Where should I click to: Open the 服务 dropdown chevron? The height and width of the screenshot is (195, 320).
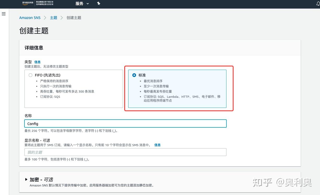(x=87, y=4)
